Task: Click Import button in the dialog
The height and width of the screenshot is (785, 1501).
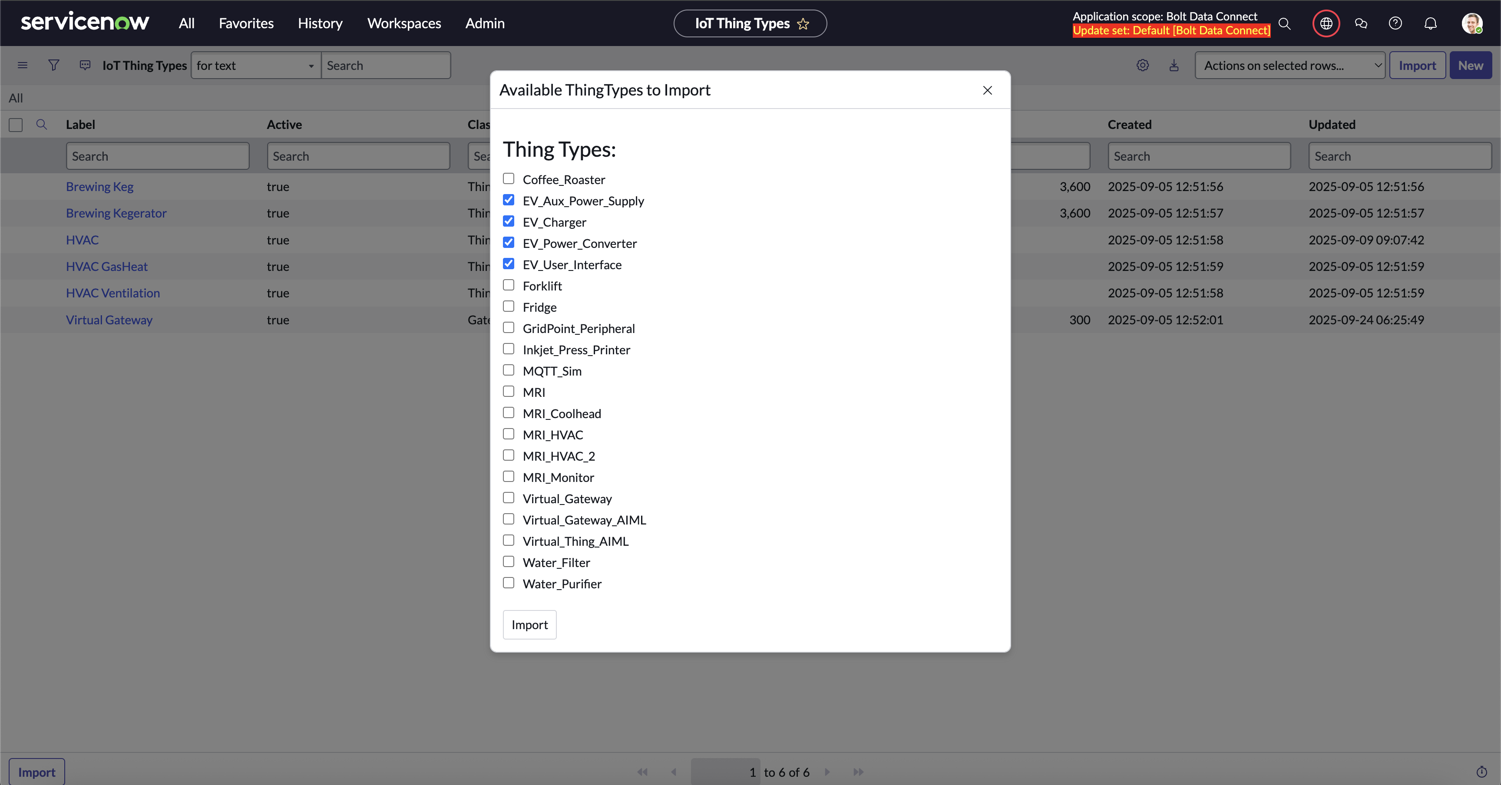Action: click(x=530, y=624)
